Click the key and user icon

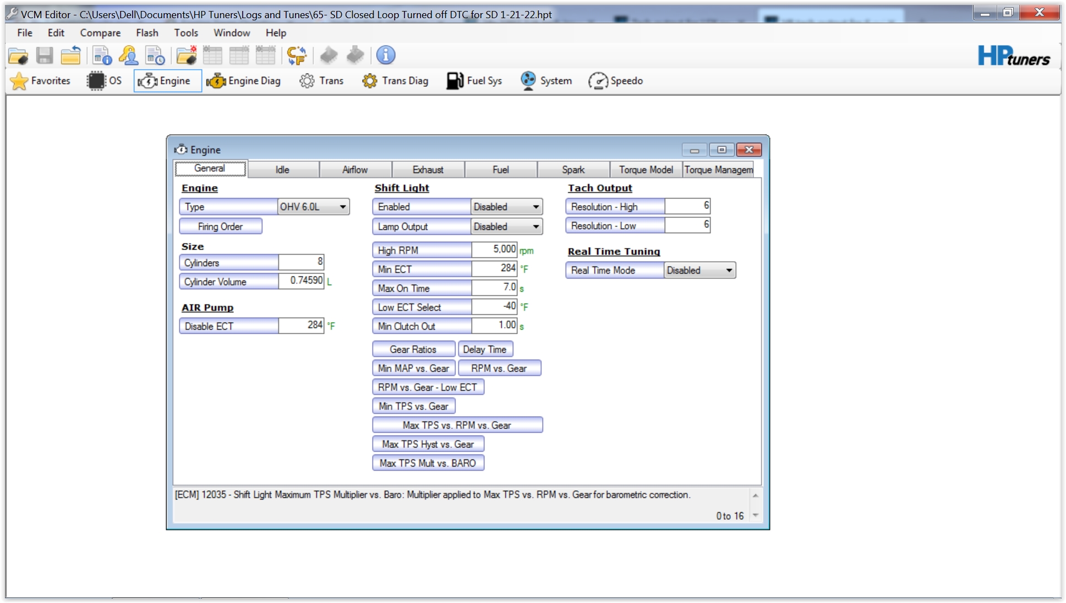(128, 56)
